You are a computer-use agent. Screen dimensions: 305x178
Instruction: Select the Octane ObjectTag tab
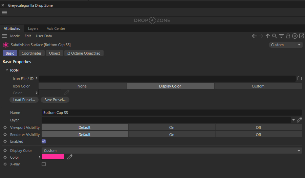click(84, 53)
